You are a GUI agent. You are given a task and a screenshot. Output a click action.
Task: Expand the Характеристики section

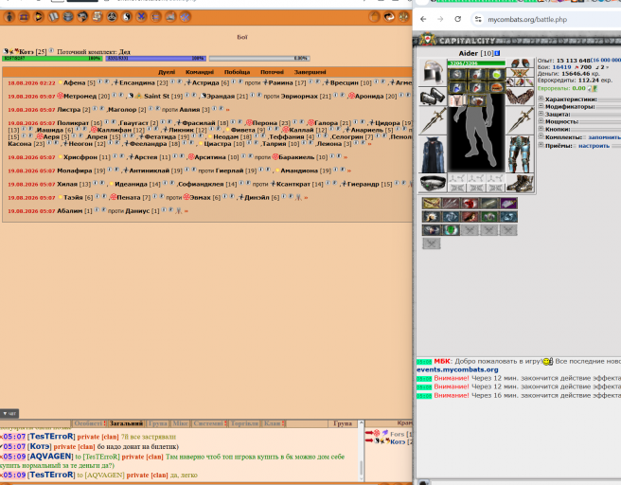pyautogui.click(x=541, y=99)
